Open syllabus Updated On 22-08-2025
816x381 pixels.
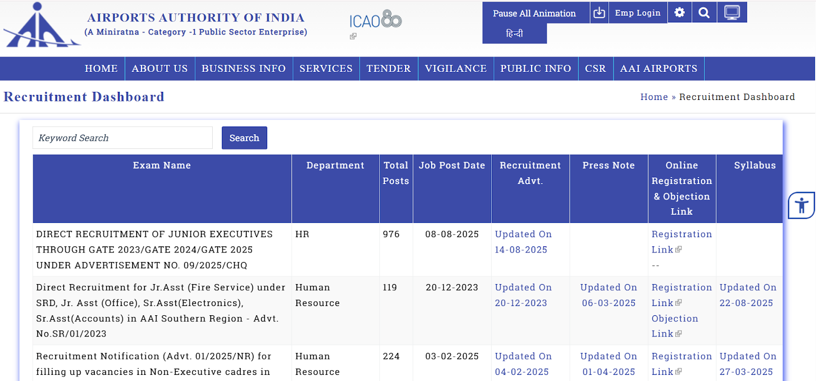[x=748, y=295]
